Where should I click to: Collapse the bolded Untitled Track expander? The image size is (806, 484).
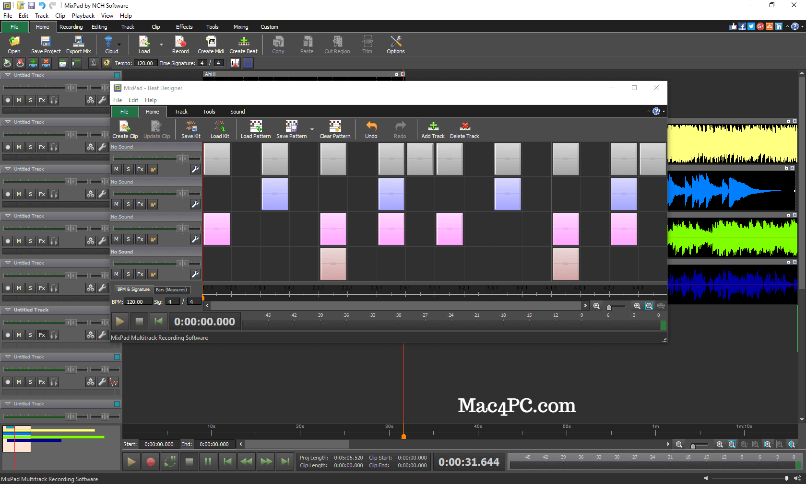tap(8, 310)
